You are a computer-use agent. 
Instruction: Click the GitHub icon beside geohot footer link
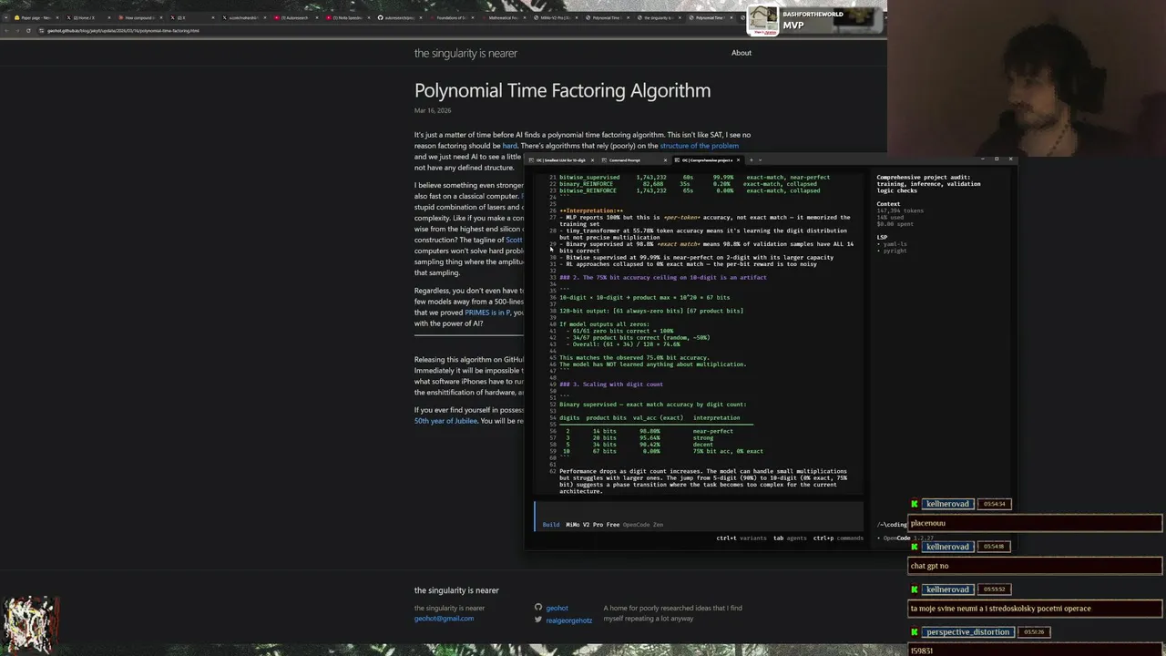(x=538, y=608)
